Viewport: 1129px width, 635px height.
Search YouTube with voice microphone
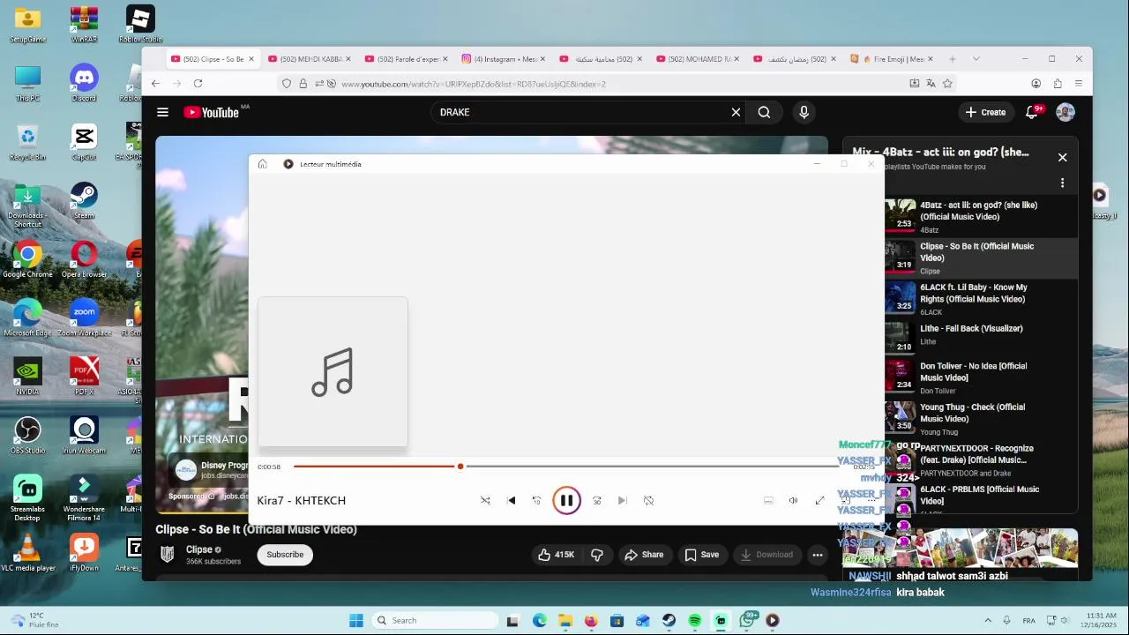point(804,112)
